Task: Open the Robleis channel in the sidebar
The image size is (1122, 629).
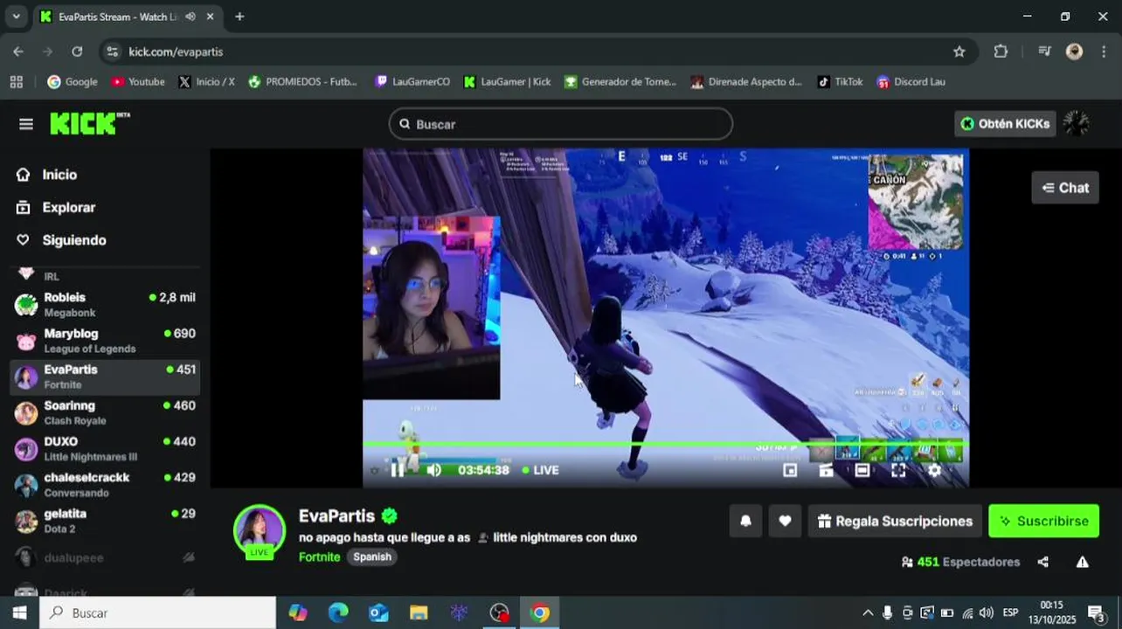Action: (x=105, y=304)
